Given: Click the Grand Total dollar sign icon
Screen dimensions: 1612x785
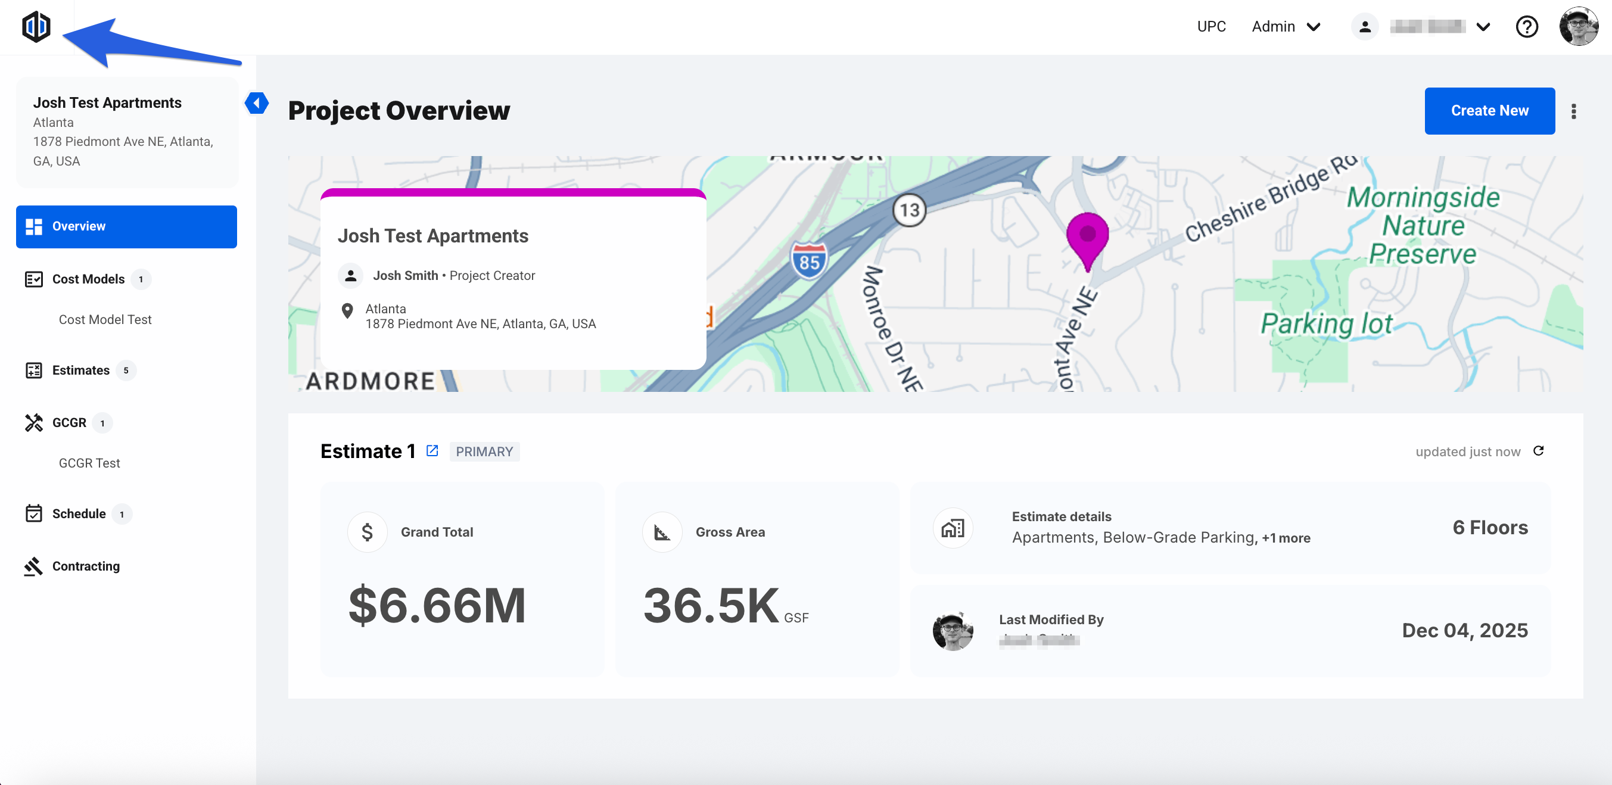Looking at the screenshot, I should coord(368,532).
